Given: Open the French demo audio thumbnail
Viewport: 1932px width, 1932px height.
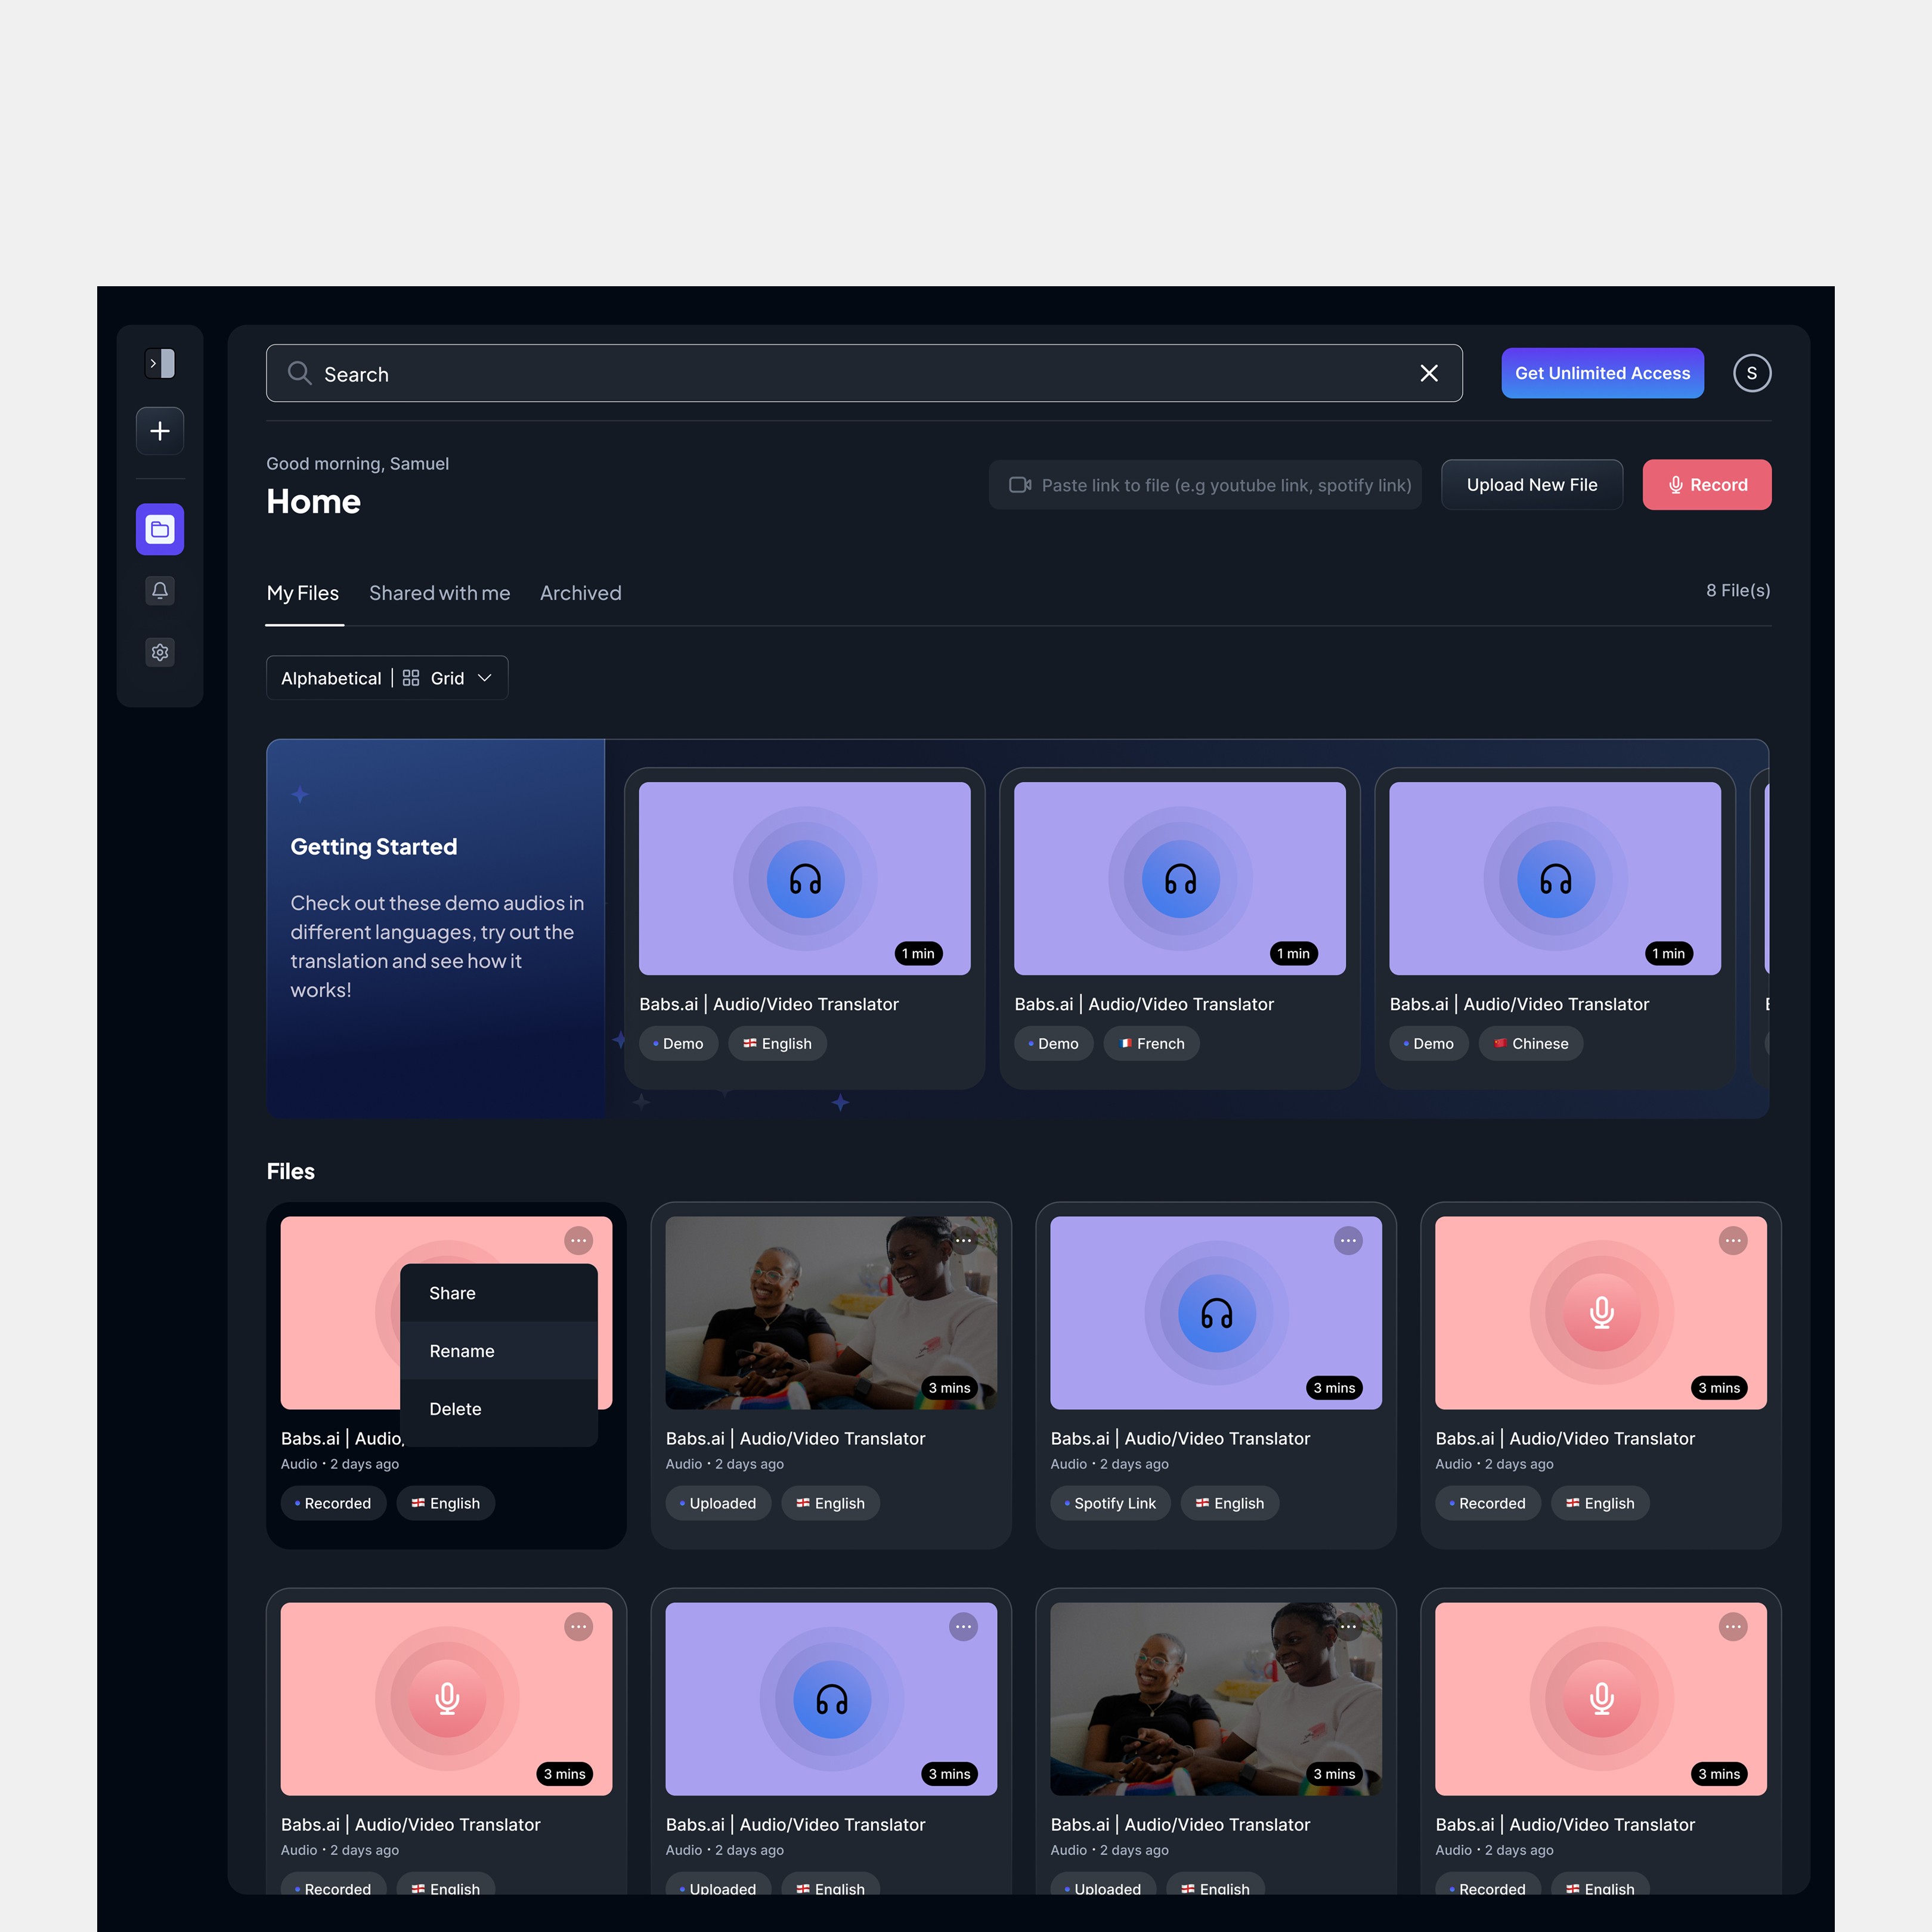Looking at the screenshot, I should (x=1179, y=878).
